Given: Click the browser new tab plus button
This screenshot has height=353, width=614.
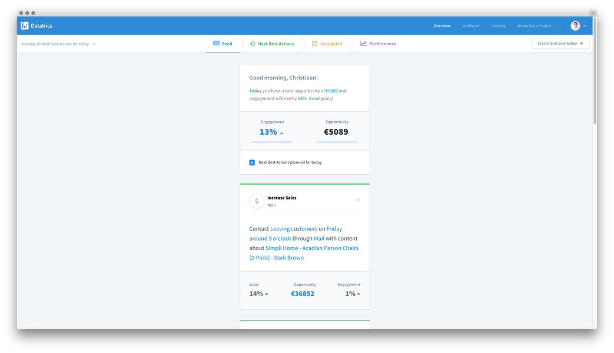Looking at the screenshot, I should [593, 13].
